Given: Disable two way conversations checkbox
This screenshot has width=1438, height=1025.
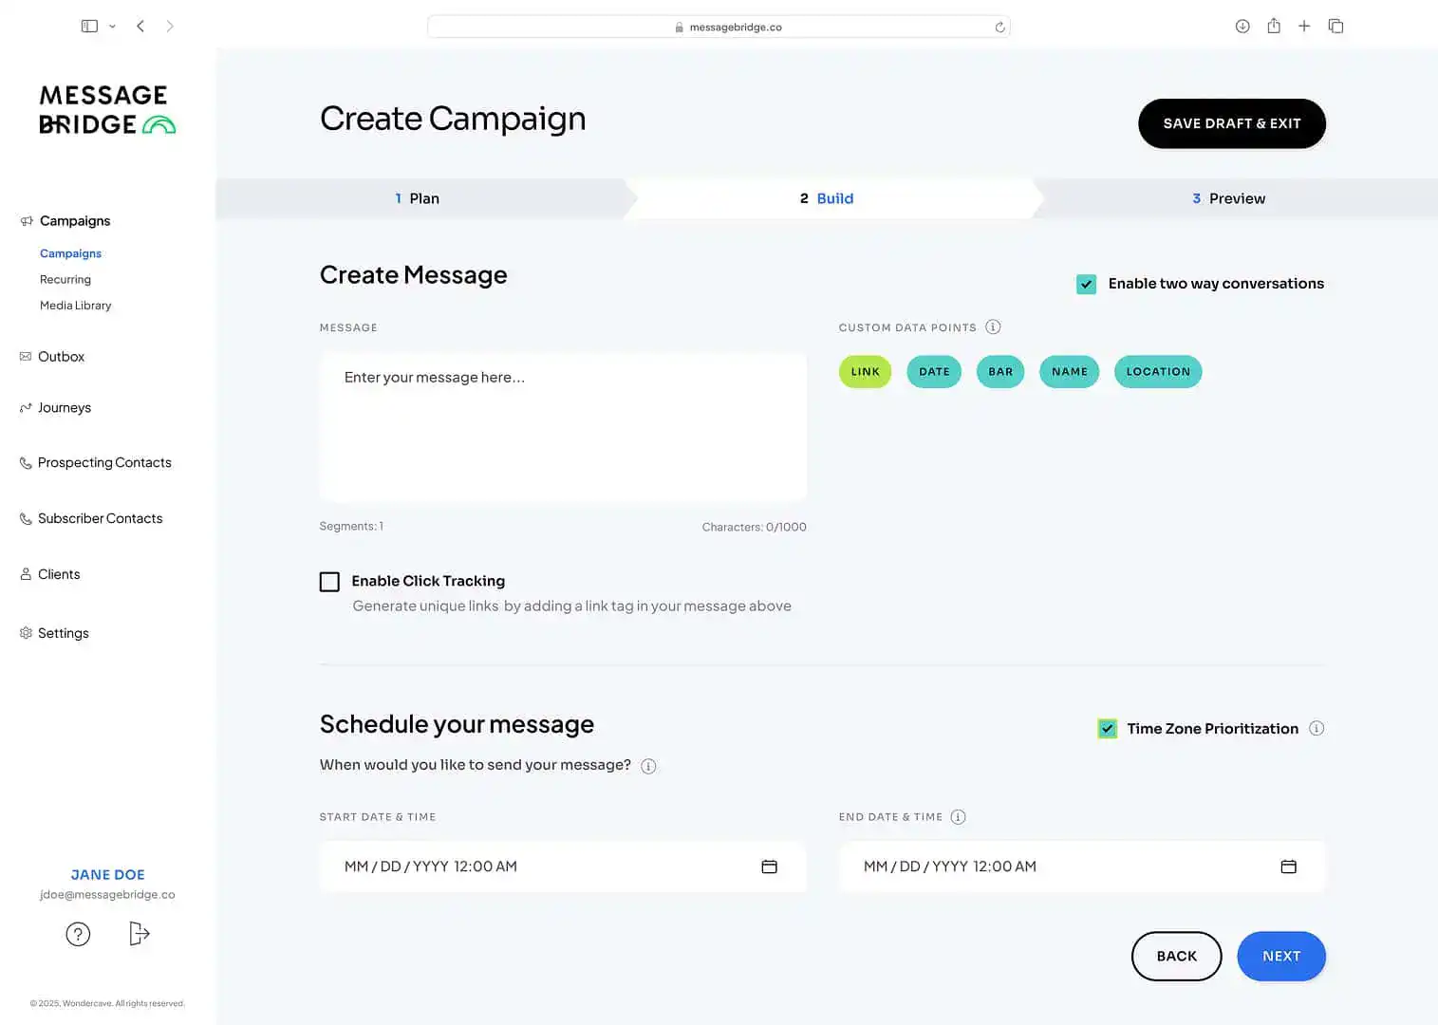Looking at the screenshot, I should pyautogui.click(x=1087, y=284).
